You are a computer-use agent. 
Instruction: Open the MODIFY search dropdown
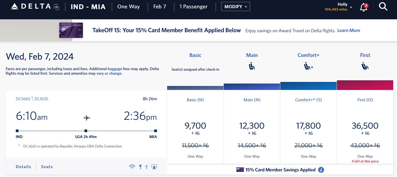tap(236, 7)
